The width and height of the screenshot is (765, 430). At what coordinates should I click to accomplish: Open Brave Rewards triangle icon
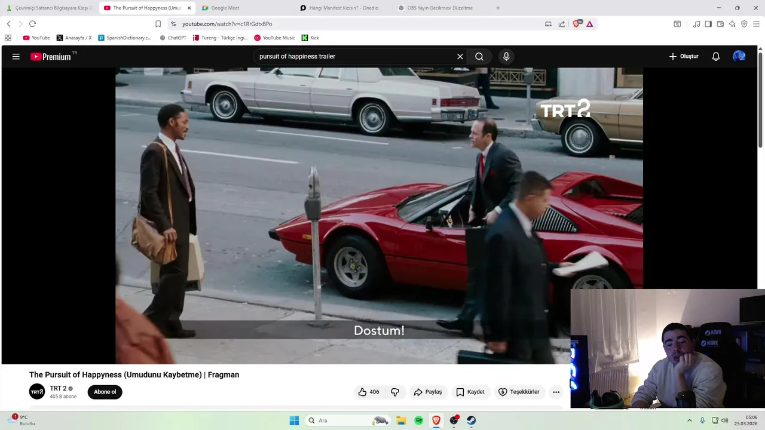(x=590, y=24)
